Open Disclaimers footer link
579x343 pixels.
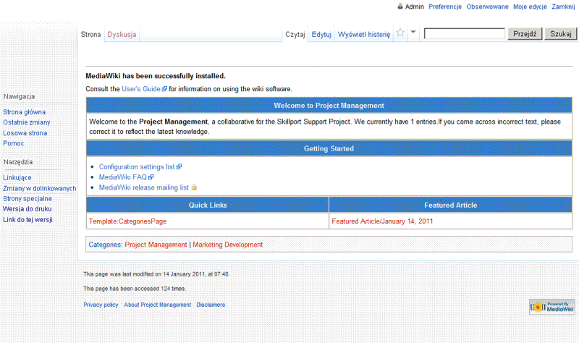point(211,305)
